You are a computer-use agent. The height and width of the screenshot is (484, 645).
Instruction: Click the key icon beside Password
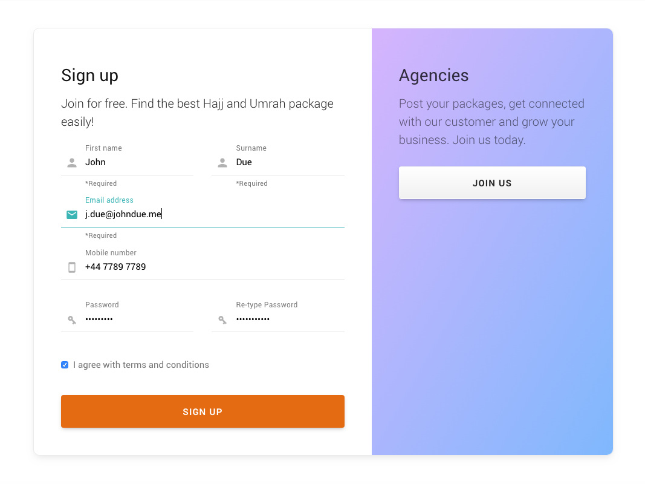71,319
